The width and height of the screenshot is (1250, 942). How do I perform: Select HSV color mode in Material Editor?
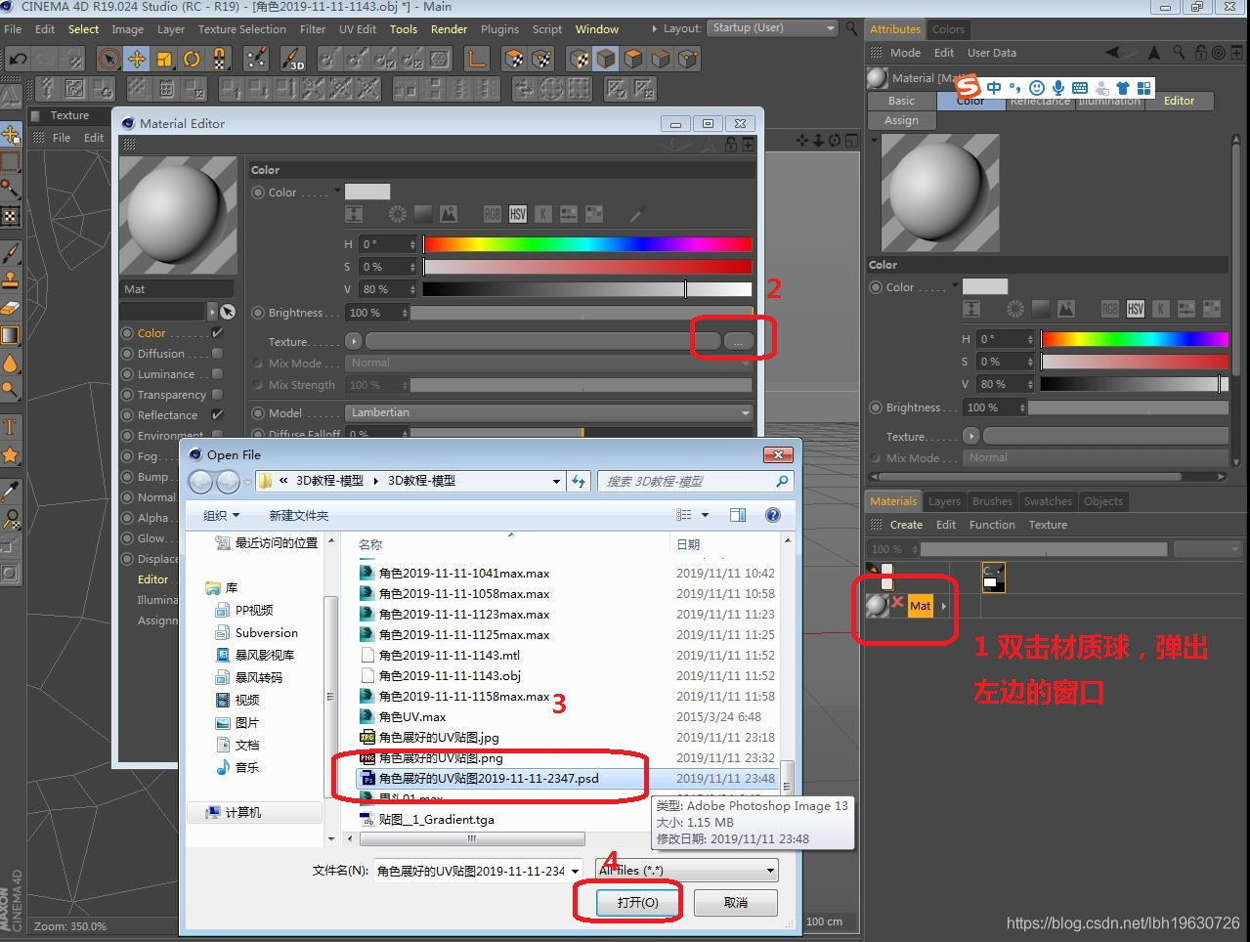[x=518, y=214]
